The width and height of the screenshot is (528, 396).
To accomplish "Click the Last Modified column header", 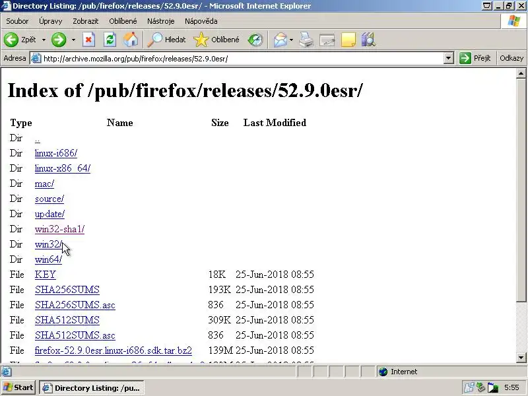I will 275,123.
